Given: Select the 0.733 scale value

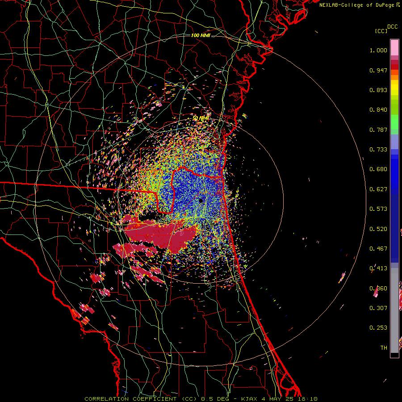Looking at the screenshot, I should (378, 150).
